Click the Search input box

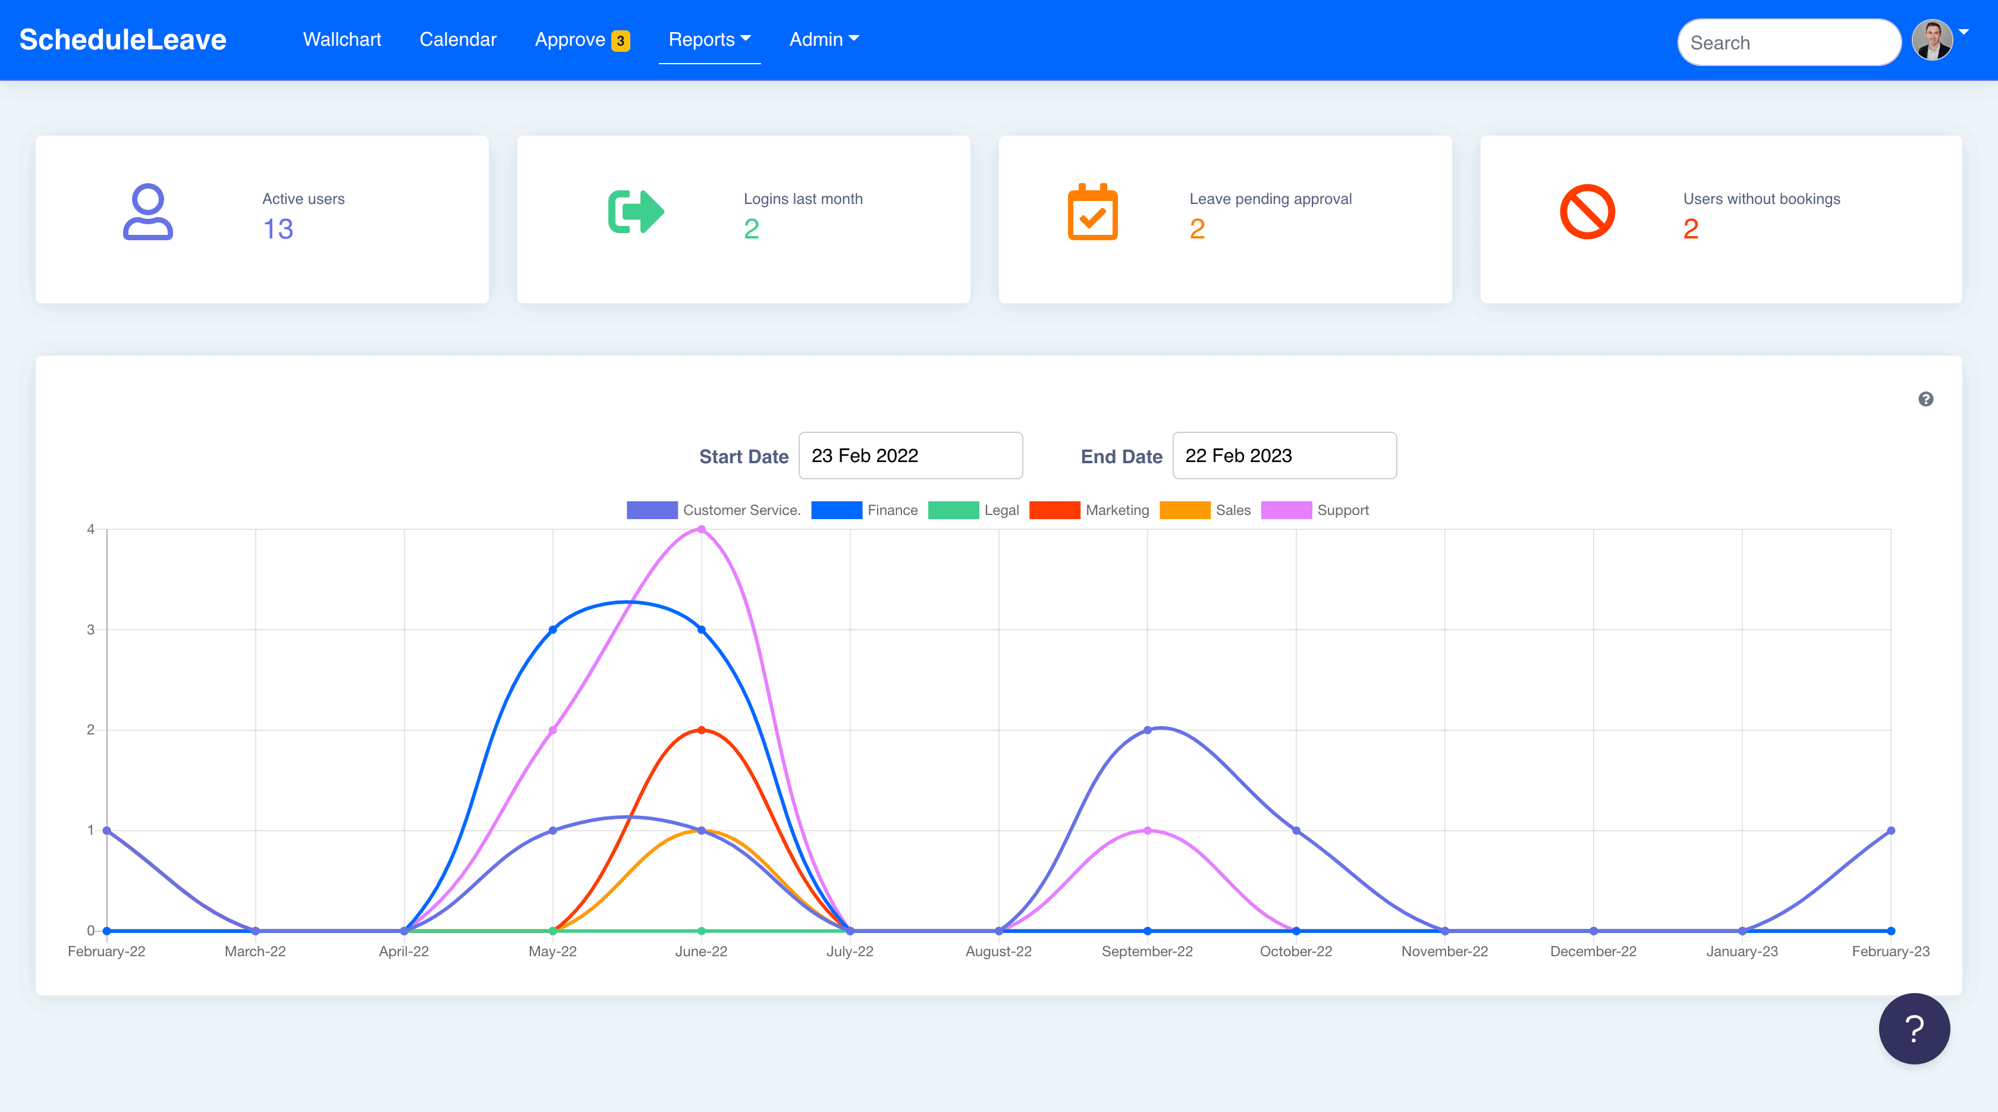pos(1788,43)
